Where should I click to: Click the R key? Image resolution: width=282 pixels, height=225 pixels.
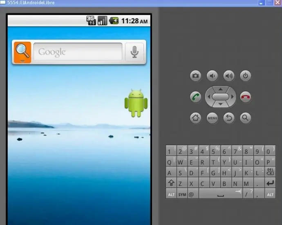coord(204,161)
